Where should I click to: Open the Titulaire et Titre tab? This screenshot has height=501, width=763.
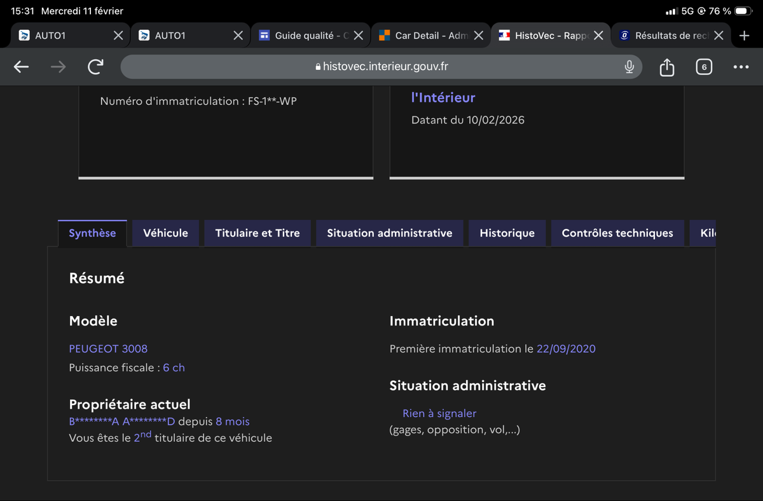tap(258, 233)
